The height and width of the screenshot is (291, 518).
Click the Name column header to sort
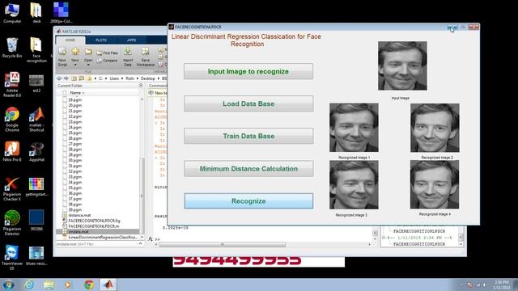[x=77, y=93]
